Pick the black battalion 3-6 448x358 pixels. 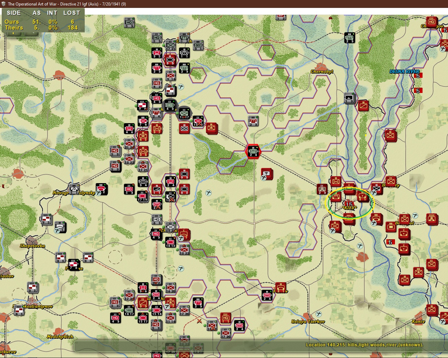tap(143, 287)
